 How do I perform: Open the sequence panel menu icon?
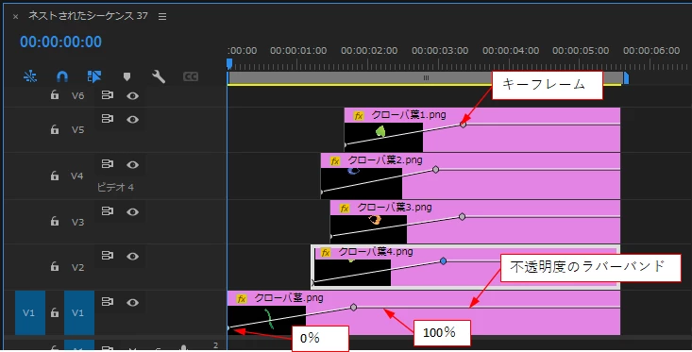point(162,16)
